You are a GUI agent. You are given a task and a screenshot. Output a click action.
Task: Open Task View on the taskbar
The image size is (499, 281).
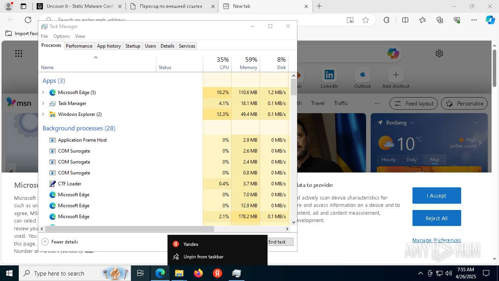coord(141,273)
